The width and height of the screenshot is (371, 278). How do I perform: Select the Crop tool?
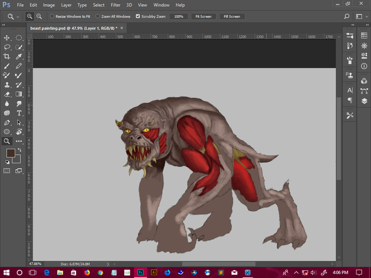click(7, 56)
